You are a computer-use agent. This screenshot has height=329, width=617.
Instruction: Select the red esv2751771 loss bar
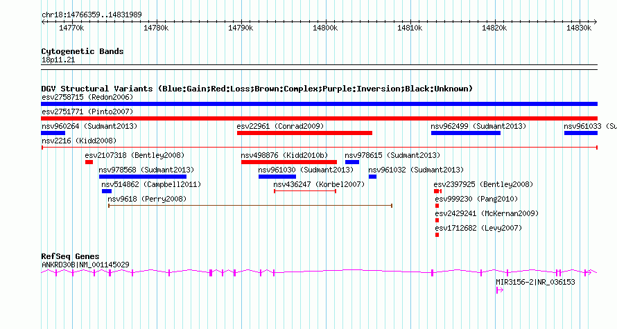point(319,118)
